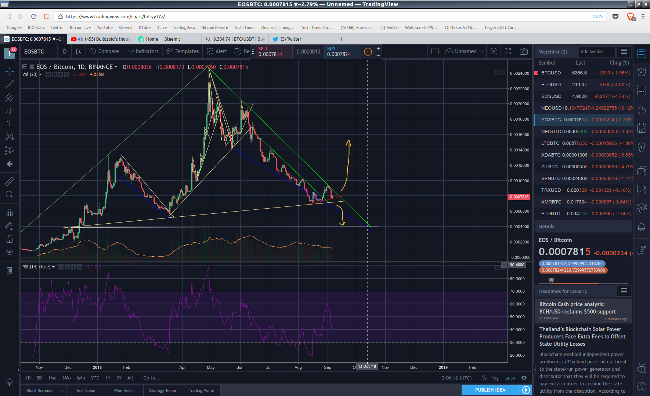Toggle auto scale on the price axis

click(x=510, y=378)
